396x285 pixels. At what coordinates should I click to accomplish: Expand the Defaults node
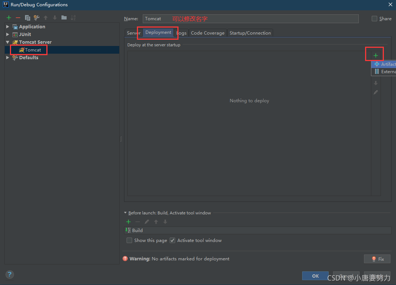(x=8, y=58)
